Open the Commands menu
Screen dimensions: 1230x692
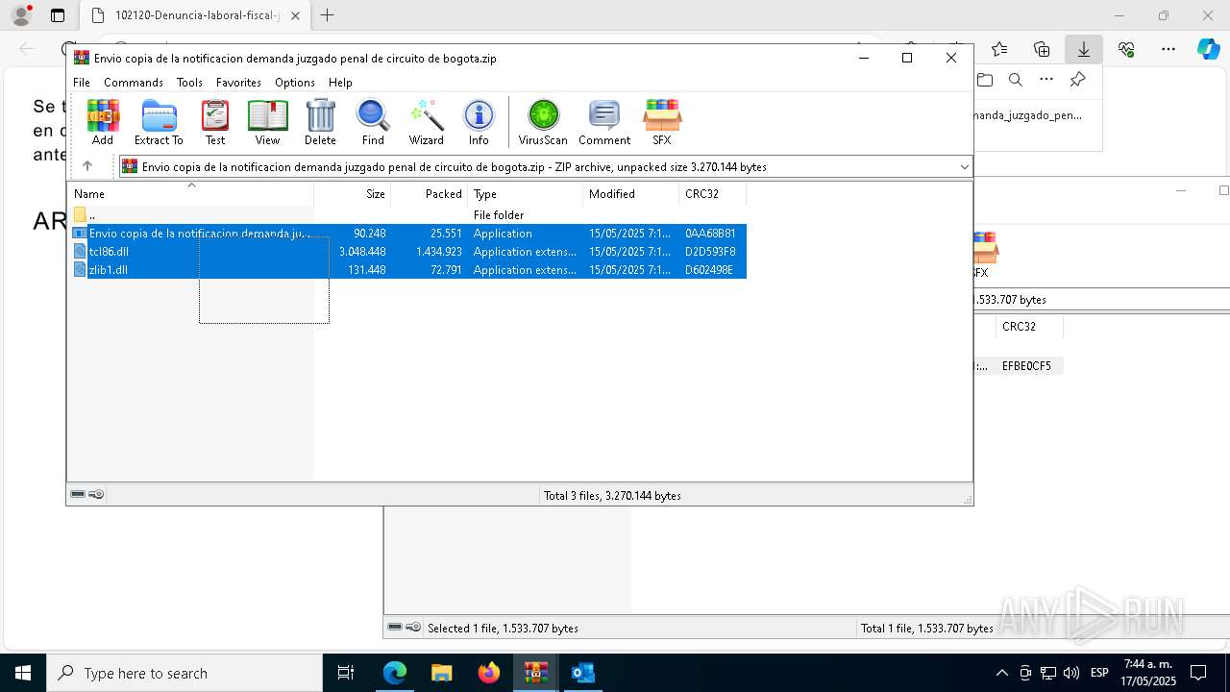click(x=134, y=83)
